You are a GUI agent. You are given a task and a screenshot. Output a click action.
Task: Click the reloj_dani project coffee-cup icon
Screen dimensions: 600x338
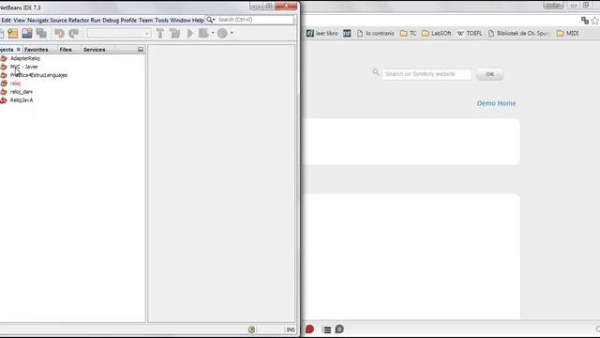(4, 92)
